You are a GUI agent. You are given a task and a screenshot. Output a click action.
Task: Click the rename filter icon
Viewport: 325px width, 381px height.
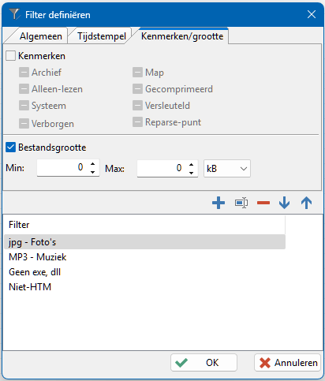click(x=241, y=203)
